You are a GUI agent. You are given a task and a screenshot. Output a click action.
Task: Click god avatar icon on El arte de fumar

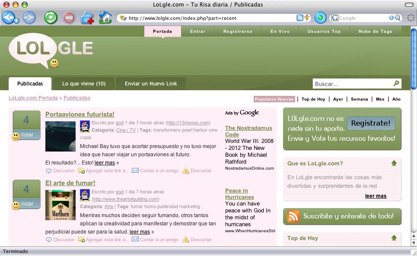(x=85, y=196)
